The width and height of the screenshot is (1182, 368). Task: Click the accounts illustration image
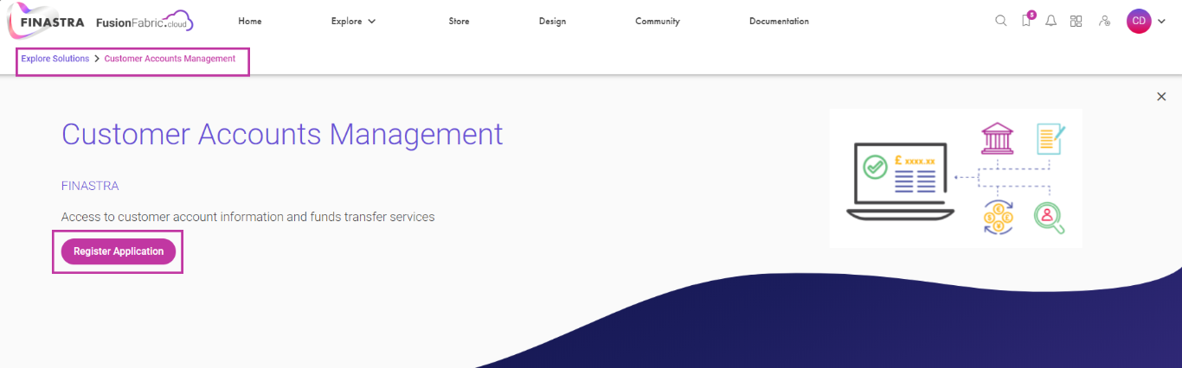coord(955,178)
